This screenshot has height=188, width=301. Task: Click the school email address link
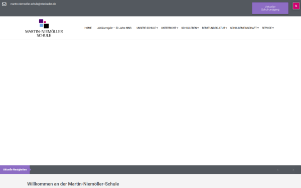[x=33, y=4]
